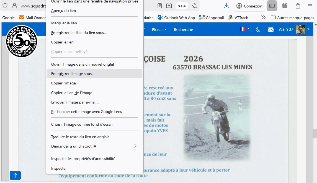Click the Squadra Cinquante site logo
The height and width of the screenshot is (183, 317).
[22, 41]
